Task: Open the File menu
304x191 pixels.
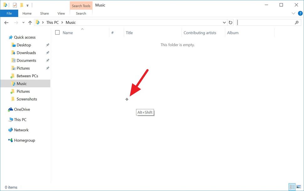Action: tap(9, 13)
